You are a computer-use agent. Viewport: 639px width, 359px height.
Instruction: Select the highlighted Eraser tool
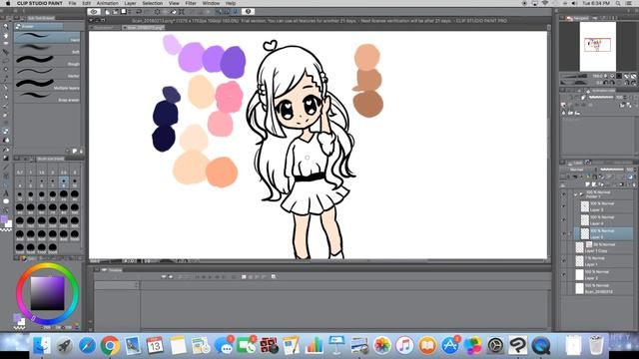[6, 131]
